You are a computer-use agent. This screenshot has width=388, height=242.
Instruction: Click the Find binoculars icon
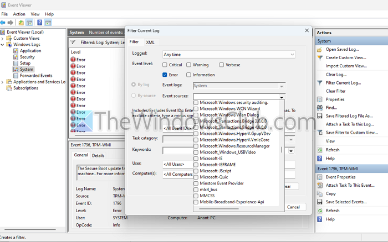(x=320, y=108)
